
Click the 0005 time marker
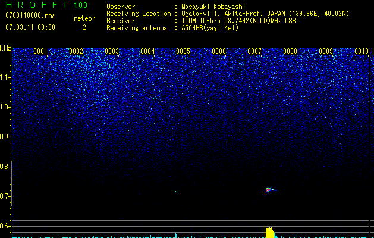click(183, 51)
